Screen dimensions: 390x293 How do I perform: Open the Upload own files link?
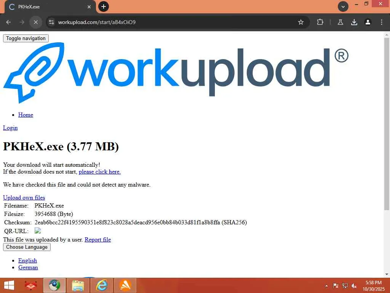click(24, 198)
